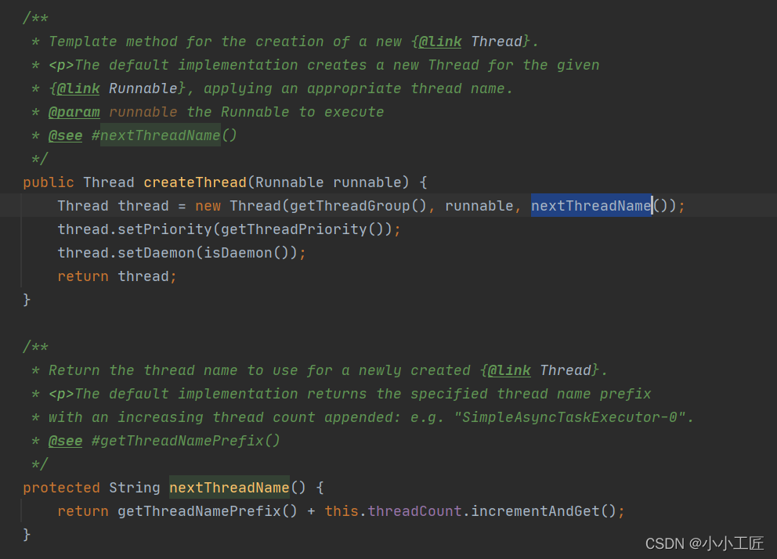Screen dimensions: 777x559
Task: Click the threadCount field reference
Action: 414,511
